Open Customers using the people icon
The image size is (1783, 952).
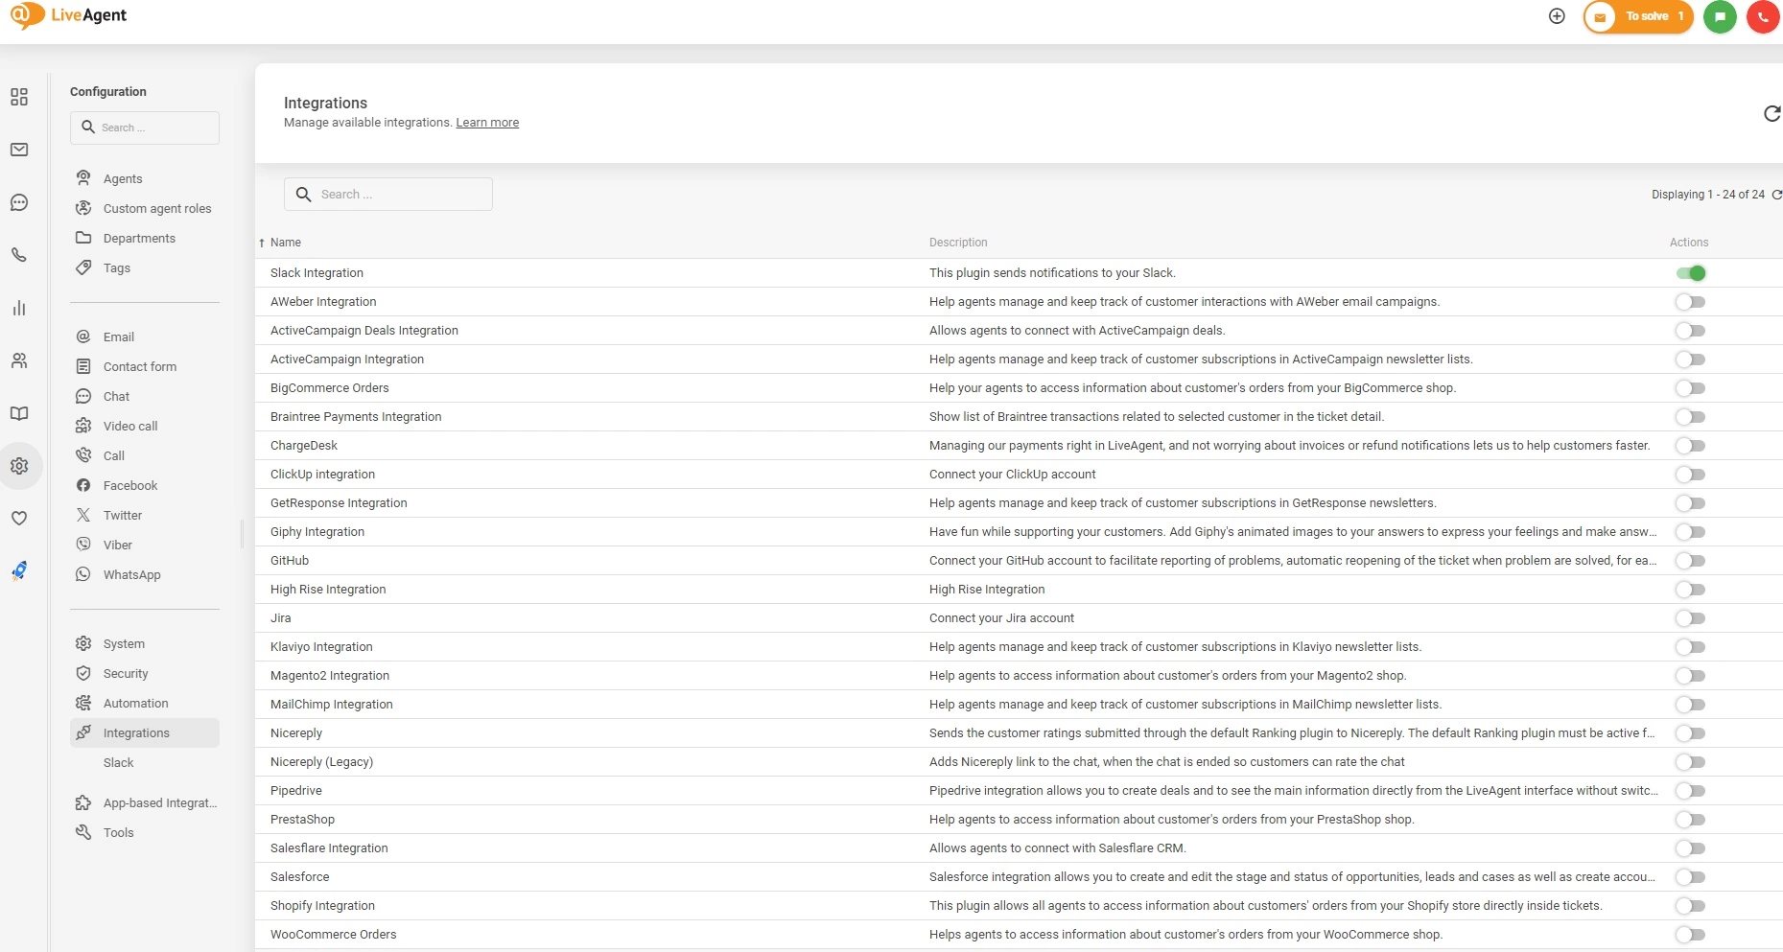click(x=19, y=360)
